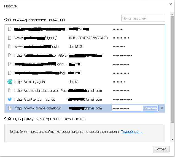This screenshot has width=175, height=157.
Task: Click the page icon in the 1K1Ub2DxEYACzVG3XirCD row
Action: coord(10,38)
